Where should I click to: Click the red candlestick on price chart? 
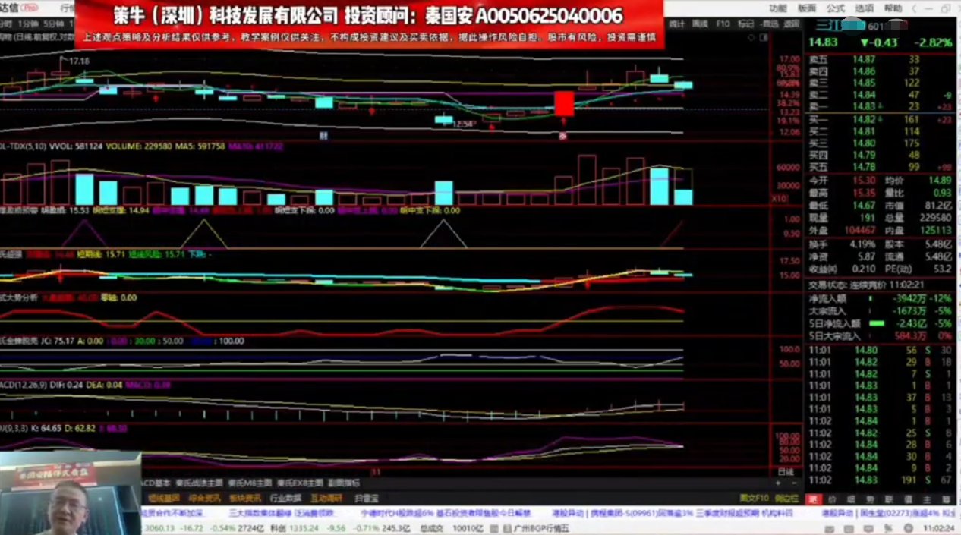tap(563, 102)
